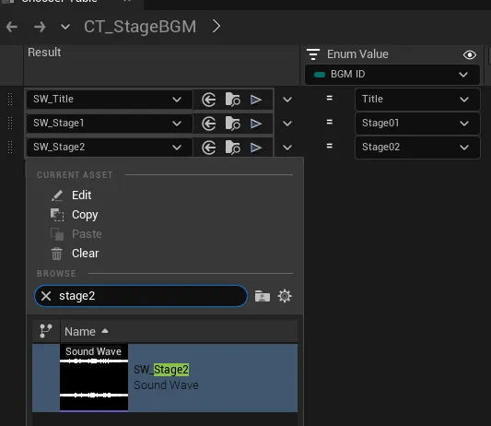Use selected asset for SW_Title row
The height and width of the screenshot is (426, 491).
click(x=209, y=100)
